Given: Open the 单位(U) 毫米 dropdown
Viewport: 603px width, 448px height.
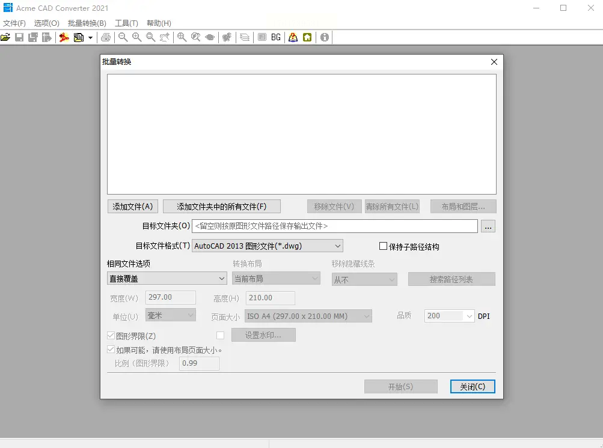Looking at the screenshot, I should coord(171,315).
